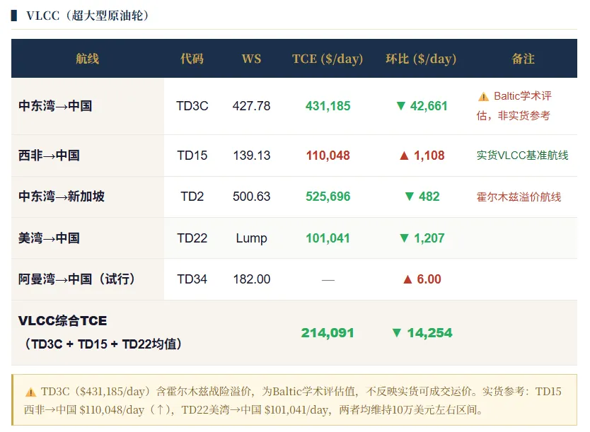This screenshot has height=432, width=590.
Task: Click the composite change ▼ 14,254
Action: coord(422,333)
